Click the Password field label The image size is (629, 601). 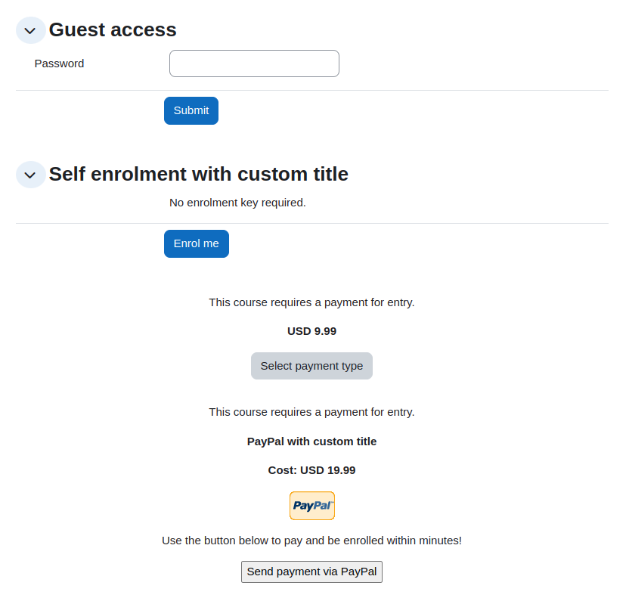[60, 64]
